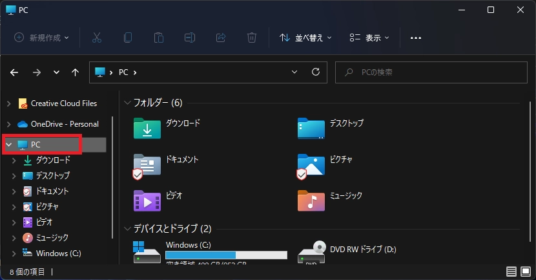
Task: Open the 新規作成 menu
Action: [41, 38]
